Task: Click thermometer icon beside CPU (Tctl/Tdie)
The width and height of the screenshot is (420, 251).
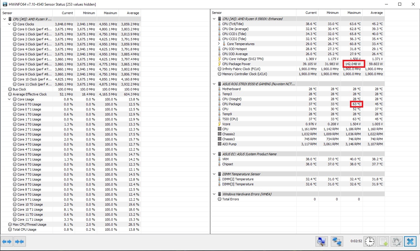Action: point(219,24)
